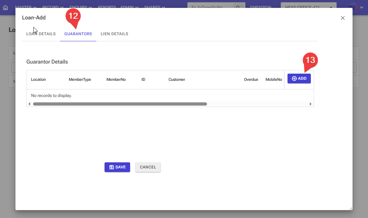This screenshot has width=368, height=218.
Task: Open the Enquiry menu
Action: [80, 7]
